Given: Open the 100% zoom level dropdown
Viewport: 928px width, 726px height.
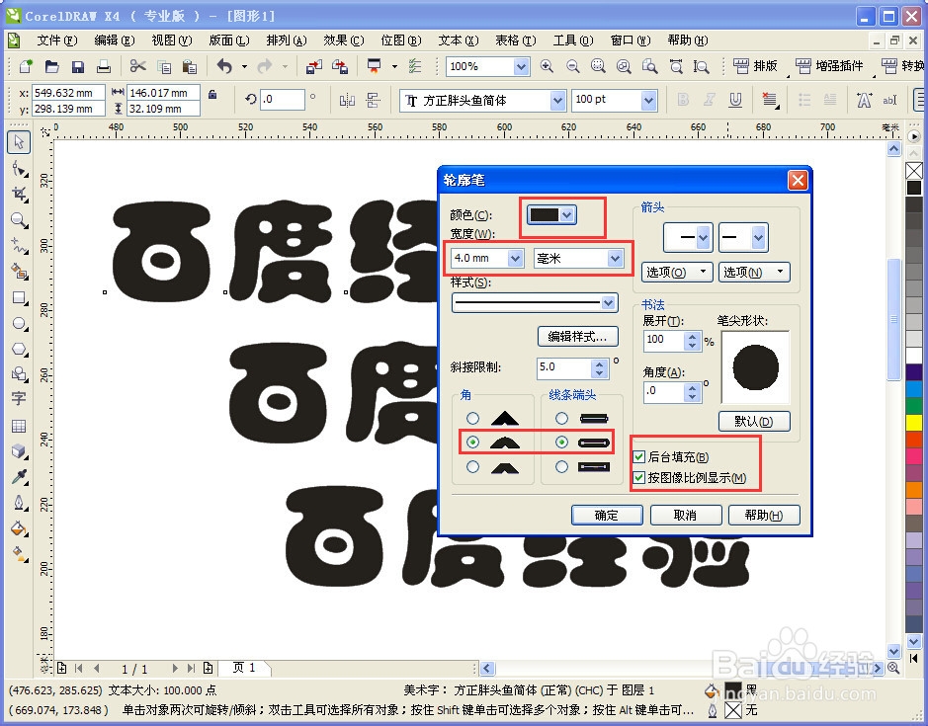Looking at the screenshot, I should pos(521,66).
